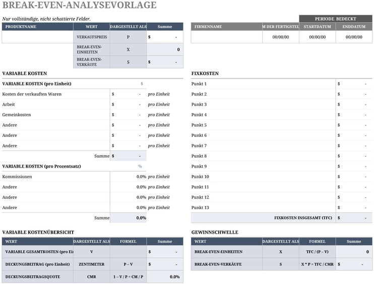
Task: Select the 'VARIABLE KOSTEN (pro Prozentsatz)' heading
Action: (41, 166)
